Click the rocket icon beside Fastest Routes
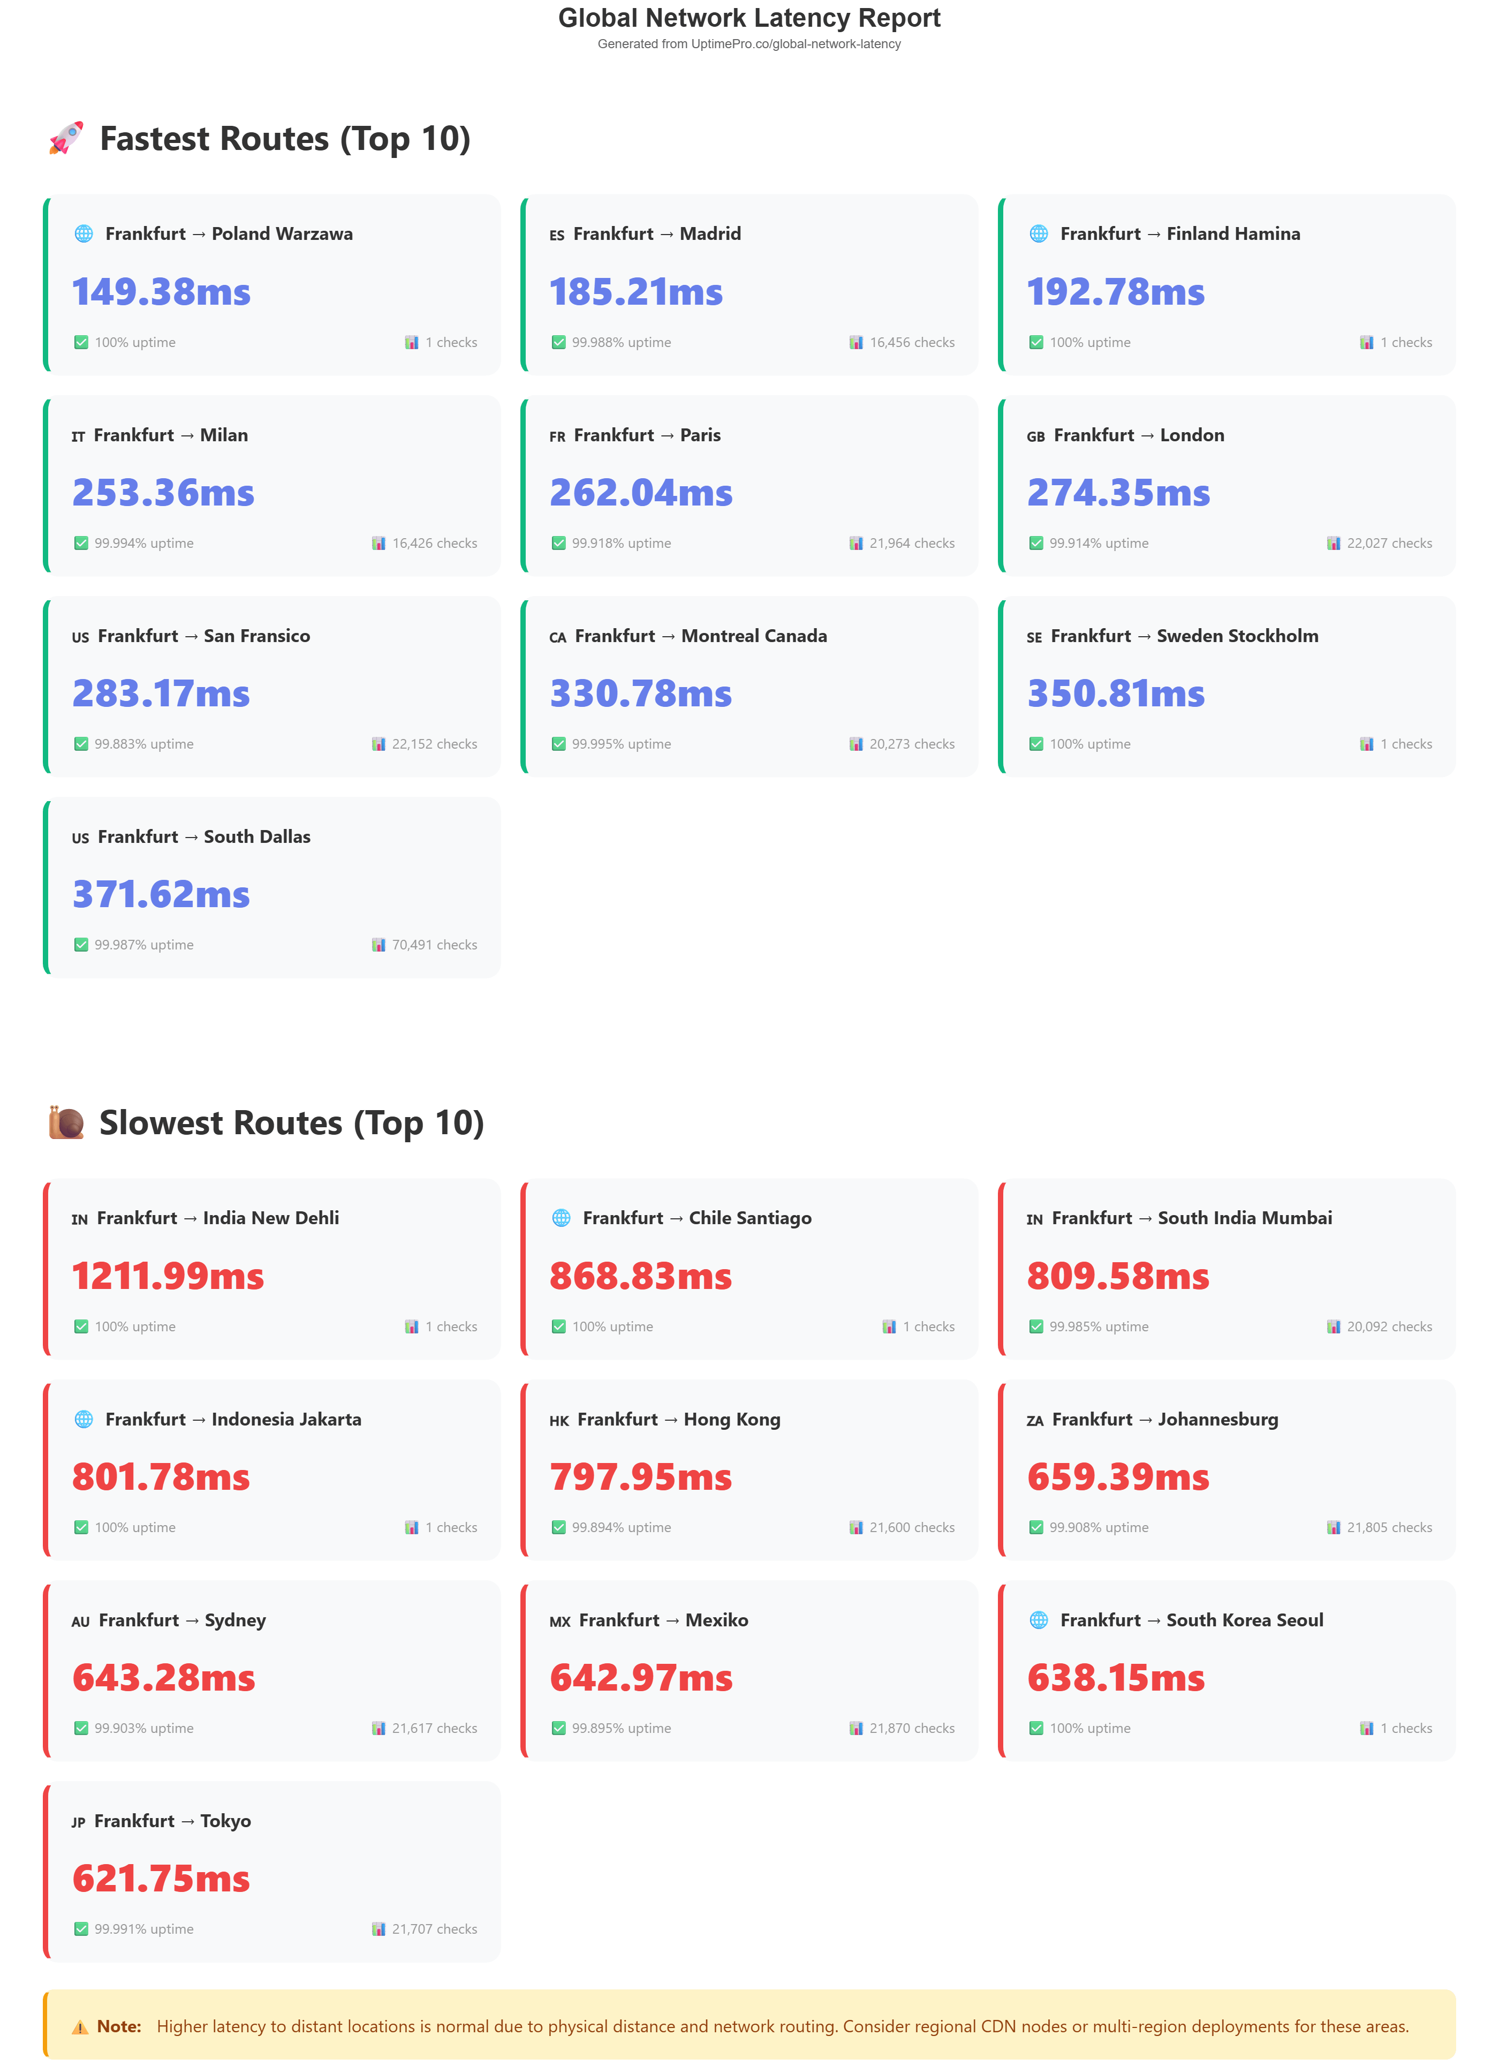 click(x=65, y=139)
